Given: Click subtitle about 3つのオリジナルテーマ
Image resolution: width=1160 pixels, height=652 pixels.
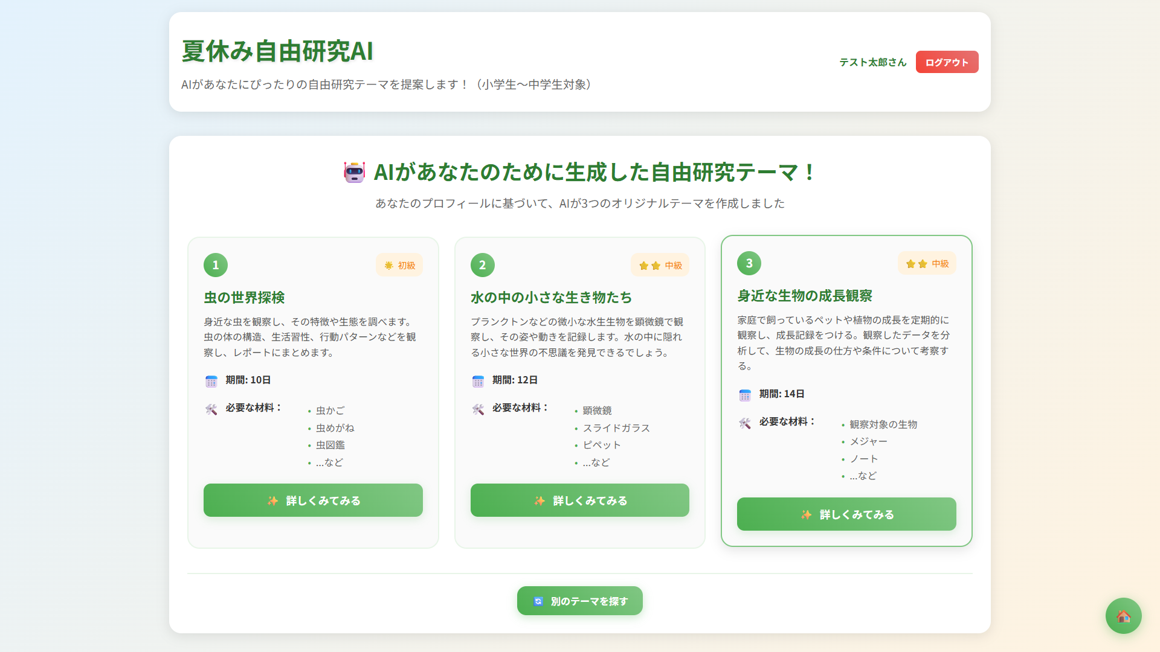Looking at the screenshot, I should pos(580,203).
